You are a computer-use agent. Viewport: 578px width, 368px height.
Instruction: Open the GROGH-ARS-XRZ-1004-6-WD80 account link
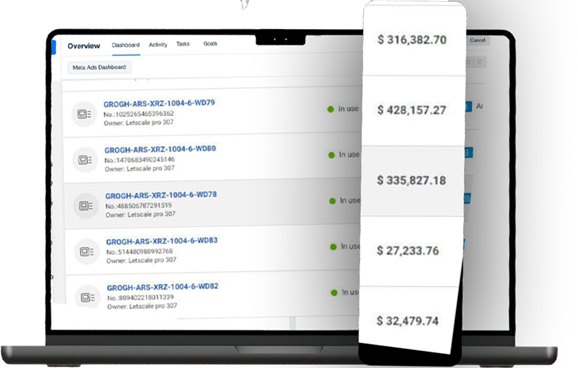[x=160, y=149]
